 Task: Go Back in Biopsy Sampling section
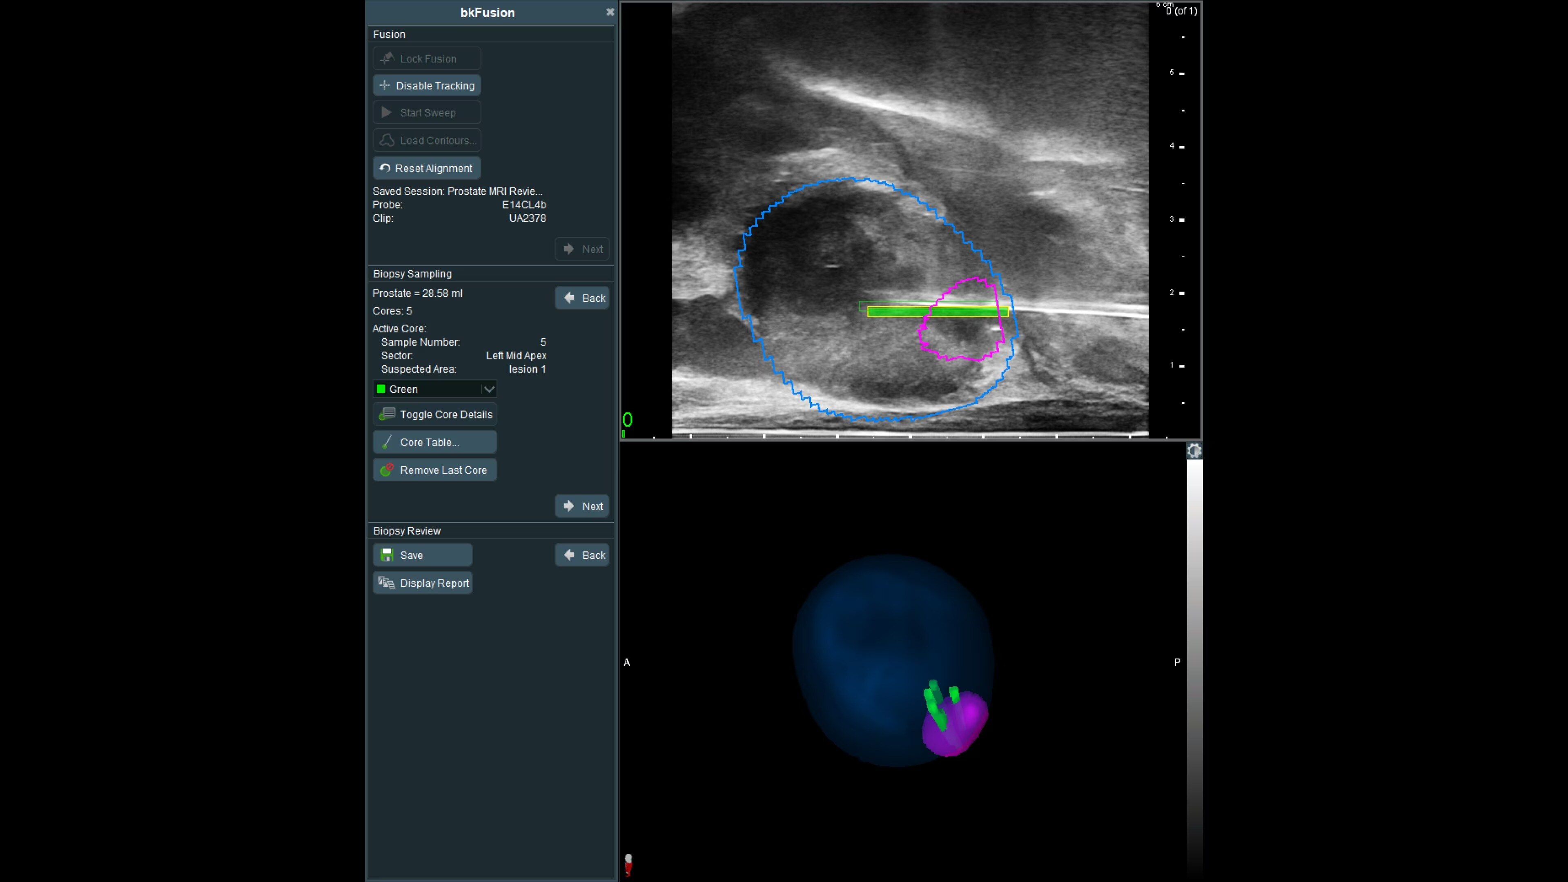583,298
